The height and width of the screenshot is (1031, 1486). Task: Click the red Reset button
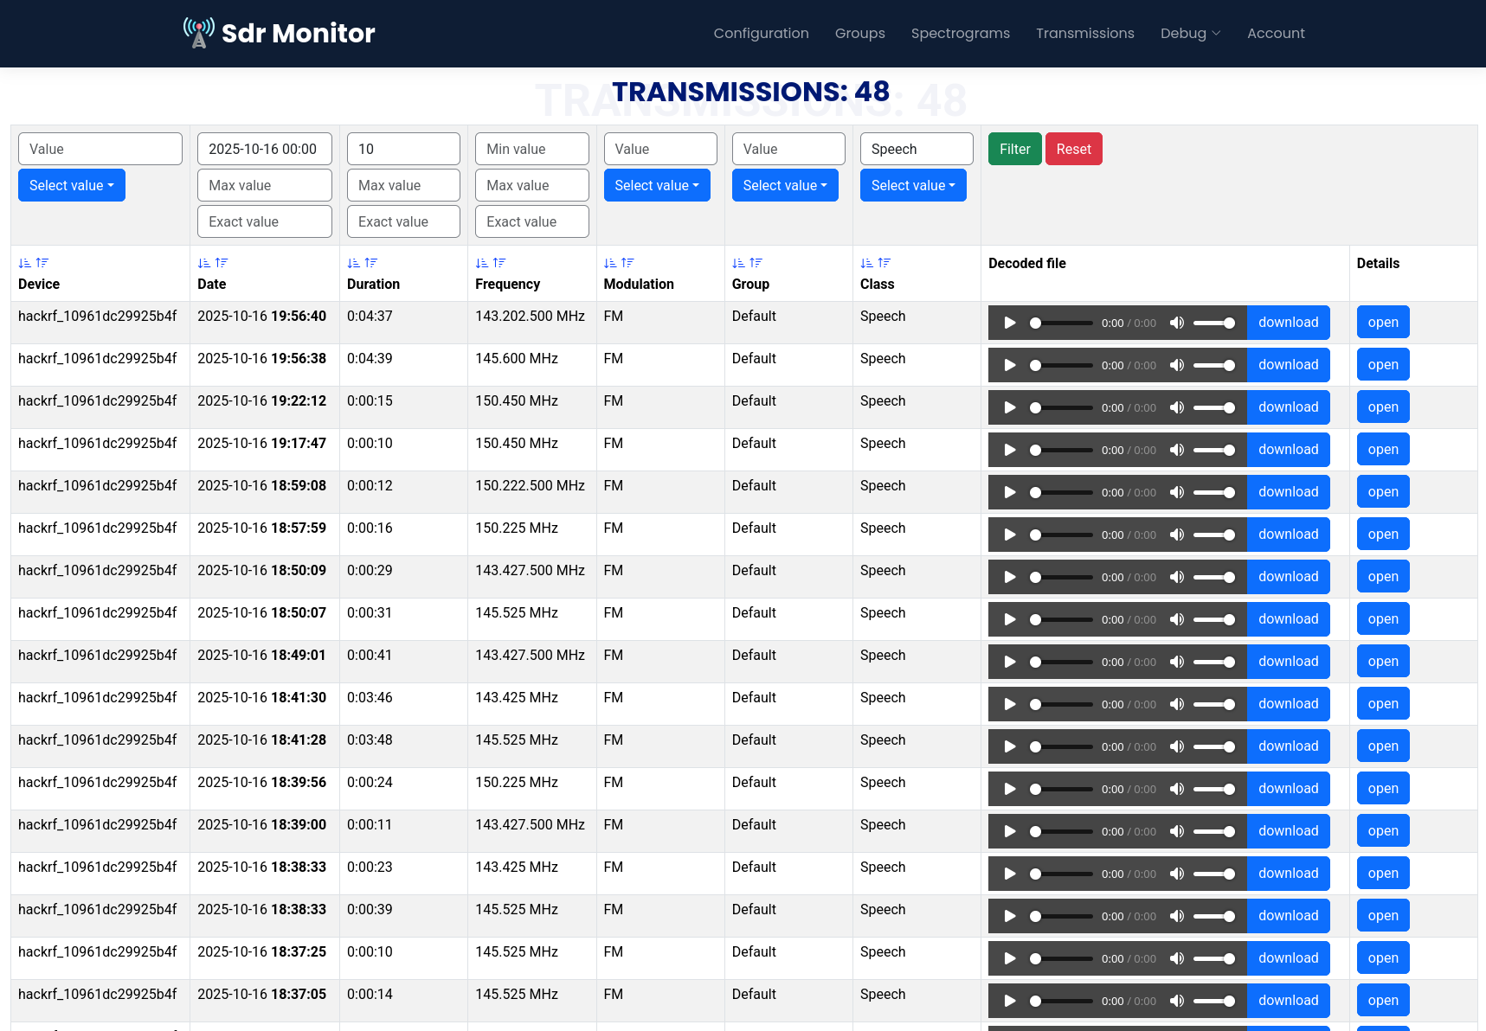(1073, 149)
